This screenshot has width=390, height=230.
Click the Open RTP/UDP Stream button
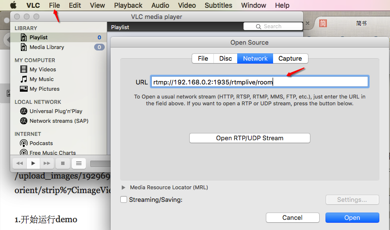249,138
